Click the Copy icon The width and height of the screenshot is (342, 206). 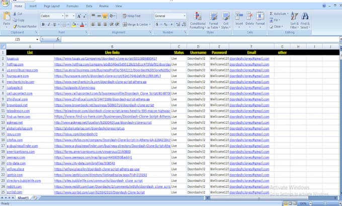(15, 20)
